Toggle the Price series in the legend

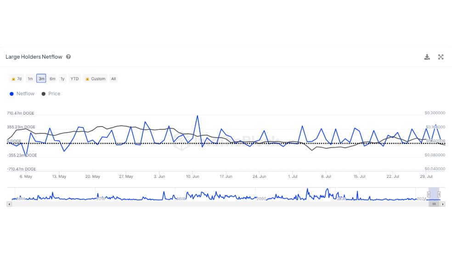[51, 94]
